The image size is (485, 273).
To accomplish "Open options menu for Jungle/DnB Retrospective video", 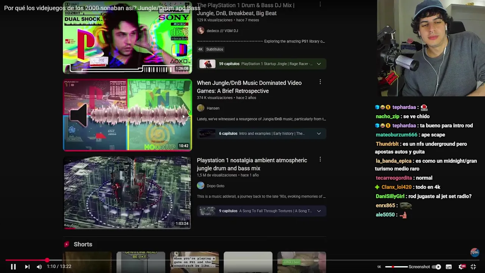I will [320, 82].
